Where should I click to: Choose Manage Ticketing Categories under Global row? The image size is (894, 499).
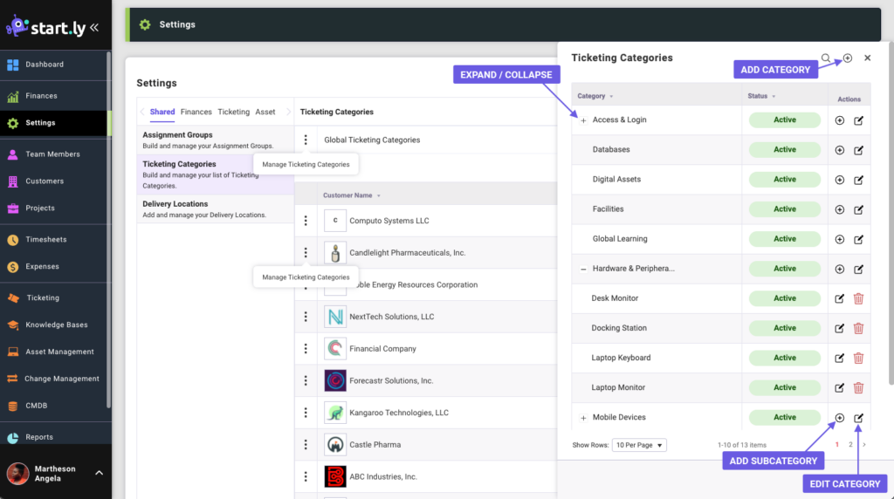(x=306, y=164)
